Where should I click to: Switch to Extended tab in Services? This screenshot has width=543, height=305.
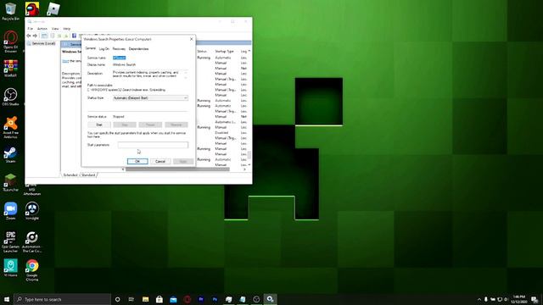click(70, 175)
